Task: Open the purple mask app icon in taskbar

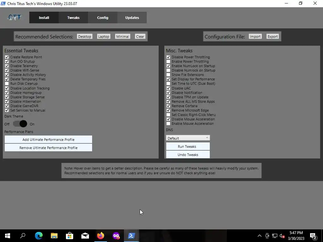Action: (116, 236)
